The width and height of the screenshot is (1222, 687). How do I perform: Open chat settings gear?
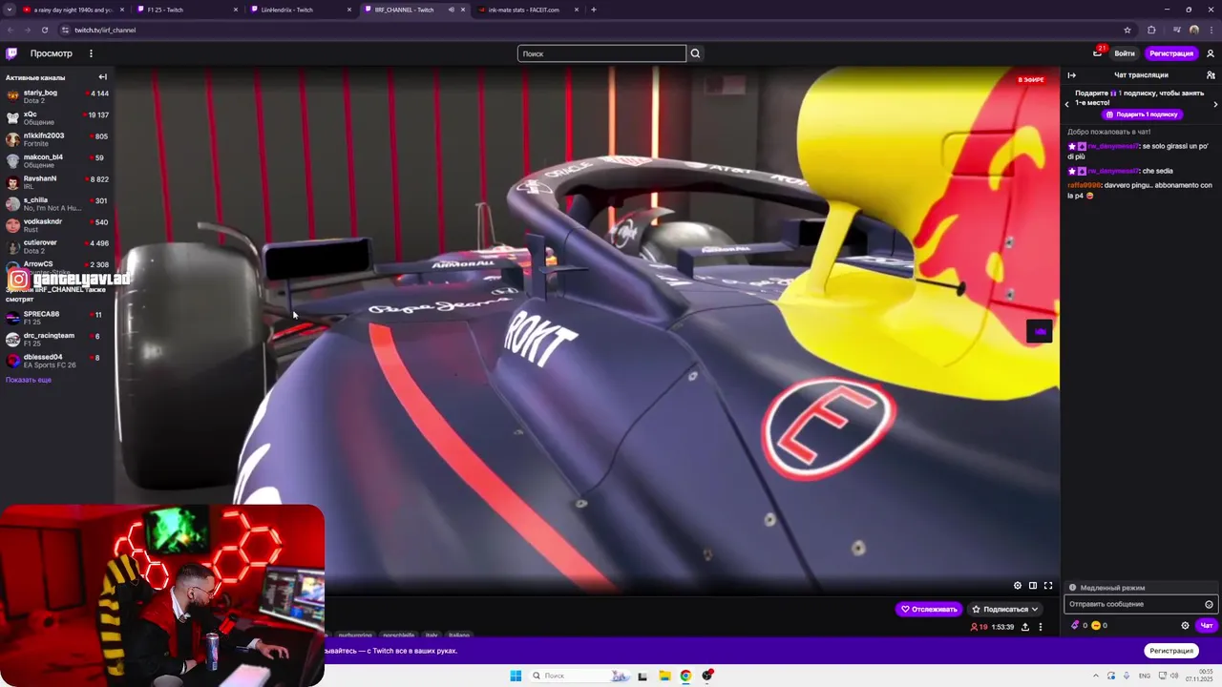click(1186, 626)
